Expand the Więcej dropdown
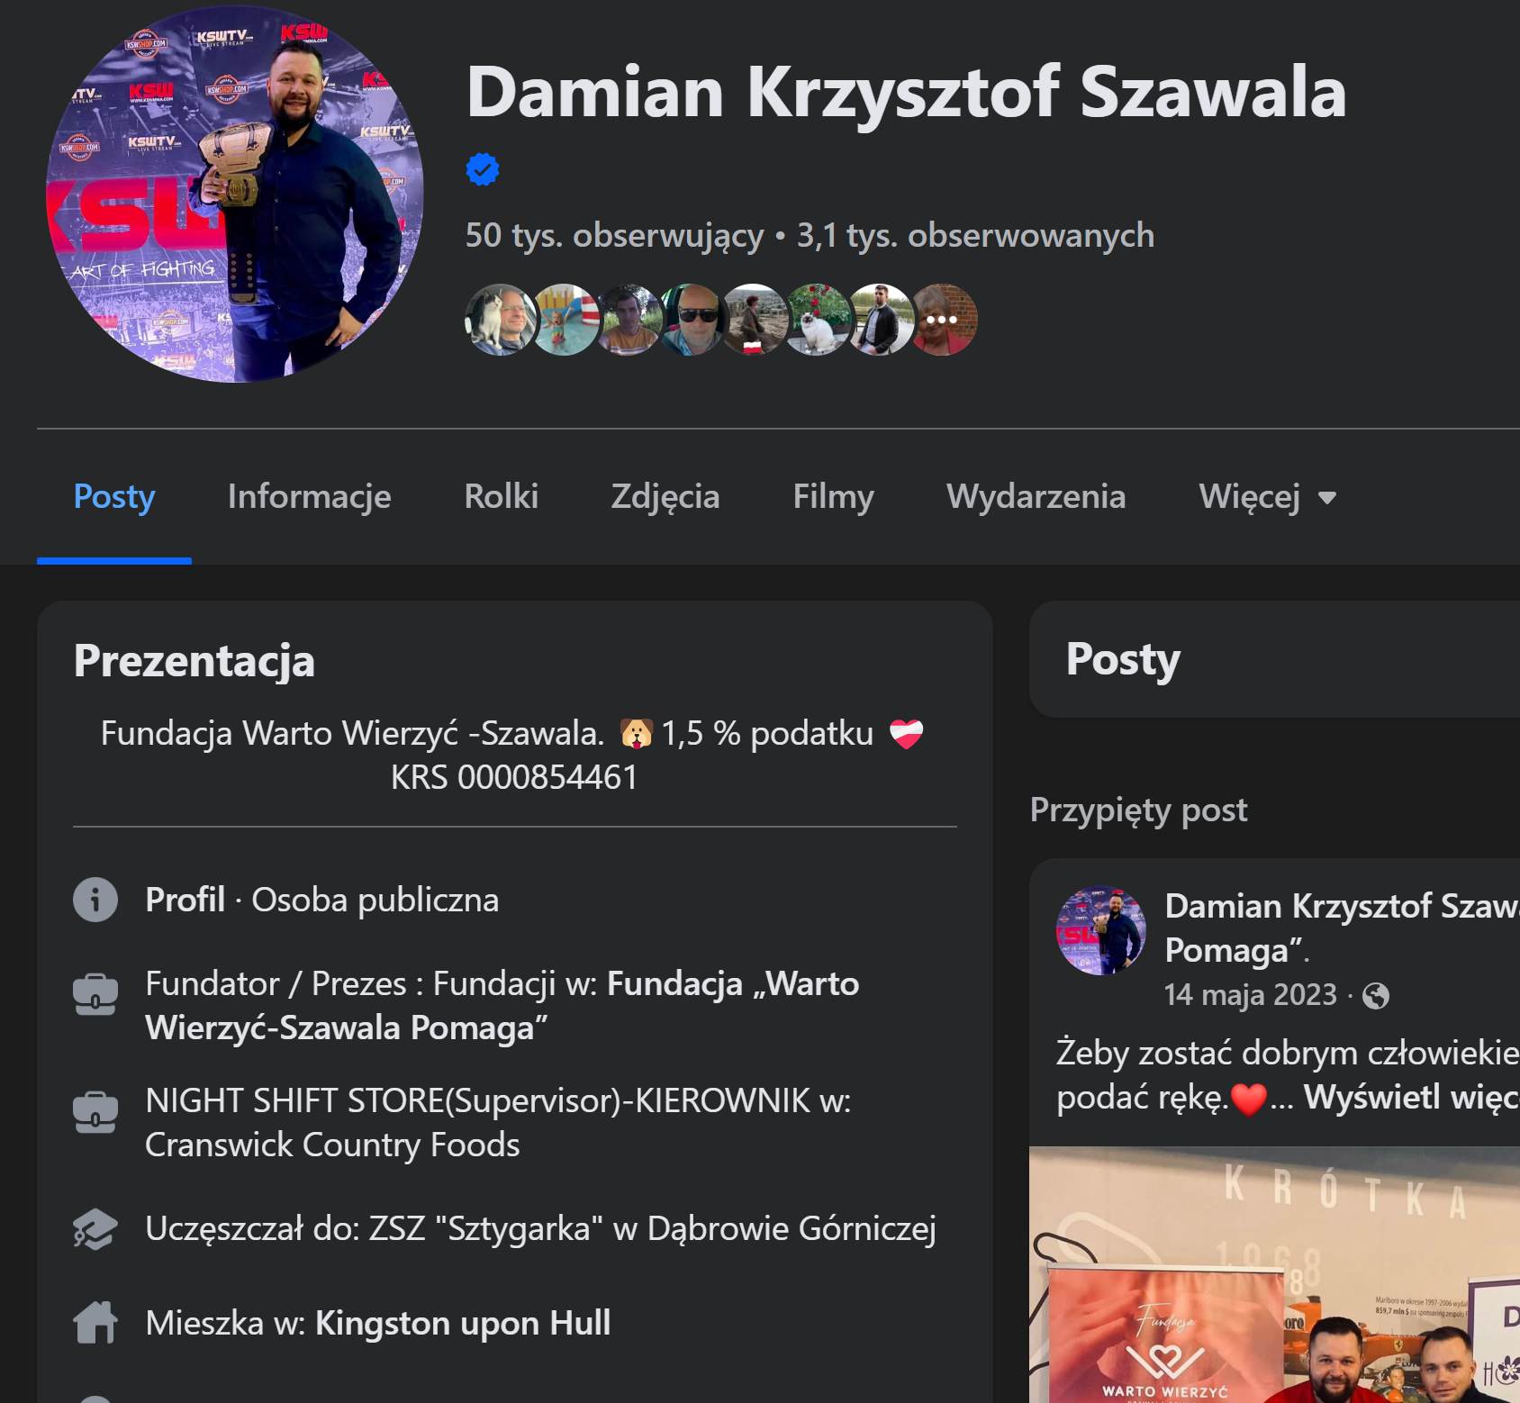The image size is (1520, 1403). (1268, 496)
